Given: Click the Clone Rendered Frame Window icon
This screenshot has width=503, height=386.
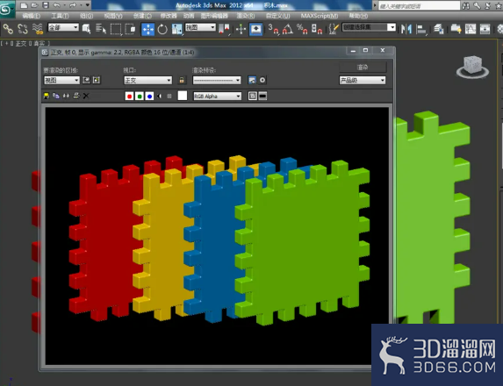Looking at the screenshot, I should coord(66,96).
